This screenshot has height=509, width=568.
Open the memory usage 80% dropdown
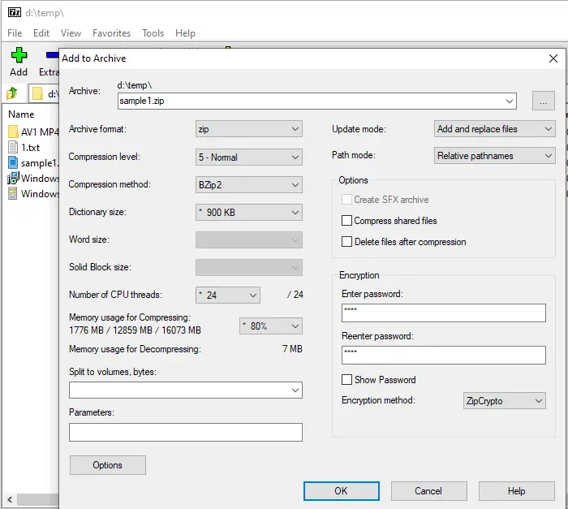270,326
